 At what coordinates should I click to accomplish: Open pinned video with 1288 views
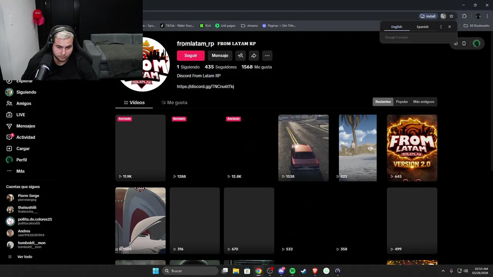pyautogui.click(x=195, y=148)
